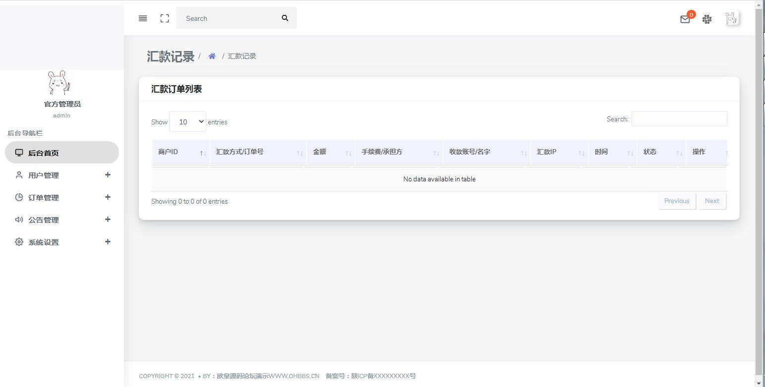Click the speaker icon beside 公告管理

point(19,220)
